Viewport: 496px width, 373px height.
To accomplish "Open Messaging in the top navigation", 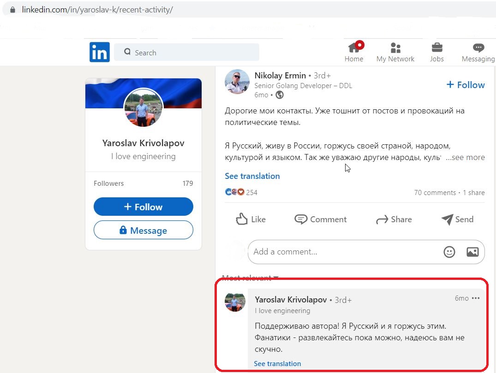I will coord(478,53).
